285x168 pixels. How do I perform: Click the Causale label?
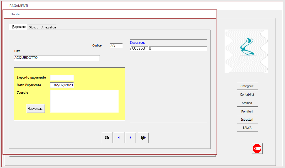pos(22,92)
